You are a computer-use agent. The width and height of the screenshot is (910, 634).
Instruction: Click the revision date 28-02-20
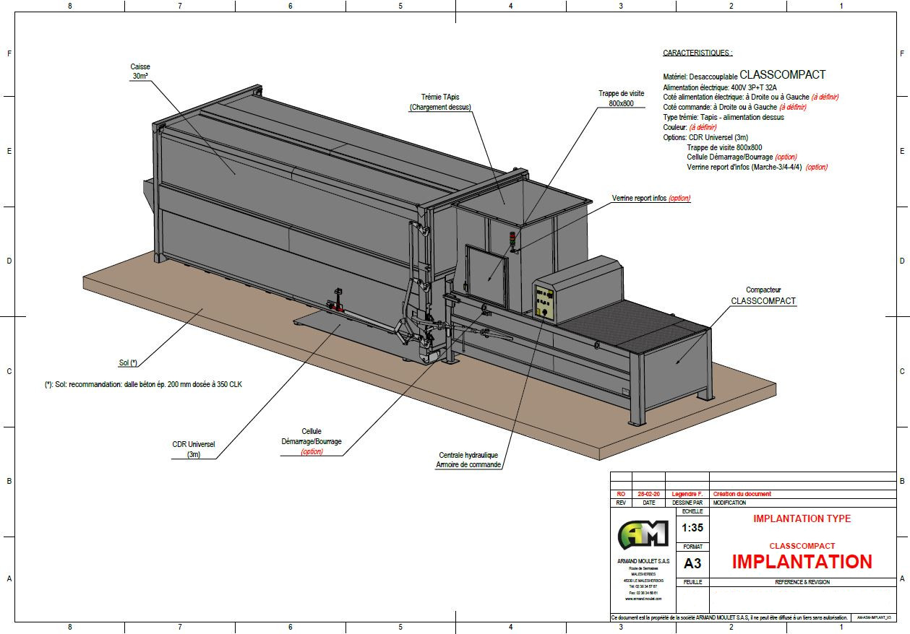tap(648, 494)
